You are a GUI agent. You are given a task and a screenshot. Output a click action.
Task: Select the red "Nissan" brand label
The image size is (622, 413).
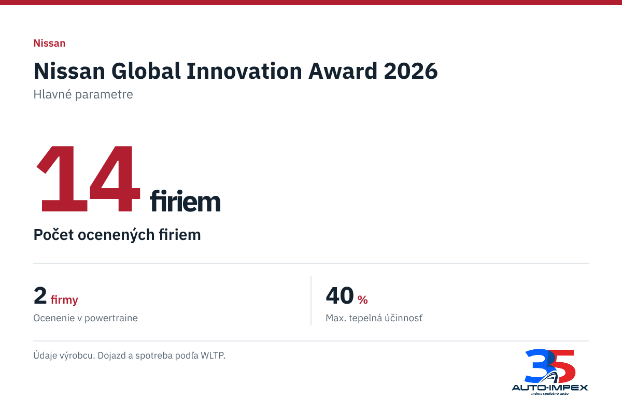pyautogui.click(x=49, y=43)
